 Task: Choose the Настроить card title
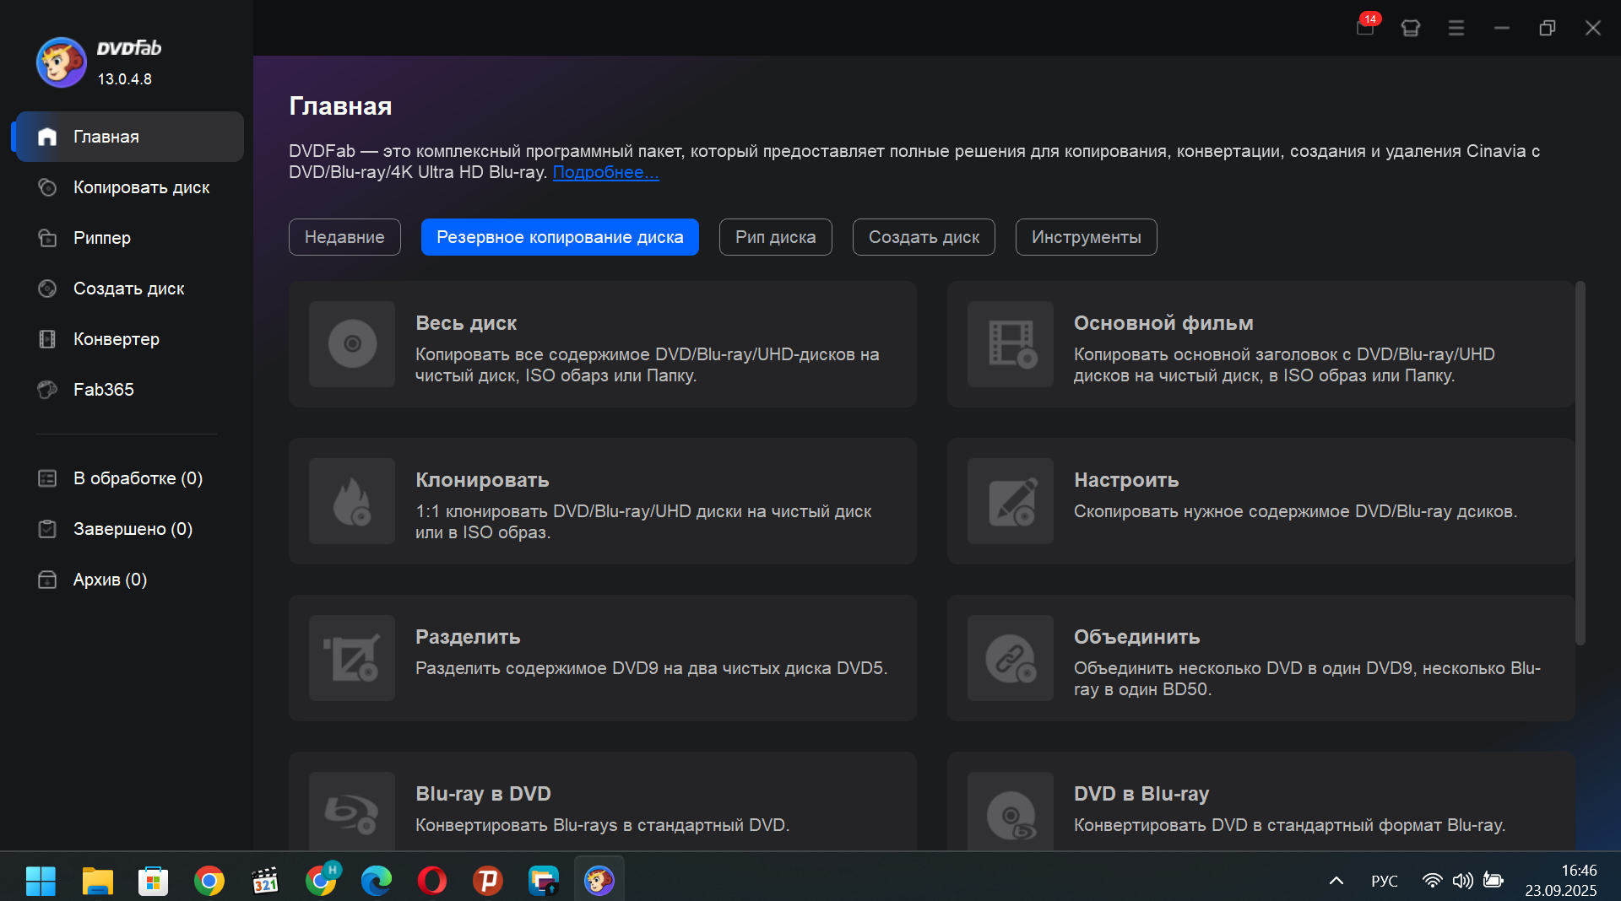point(1126,480)
